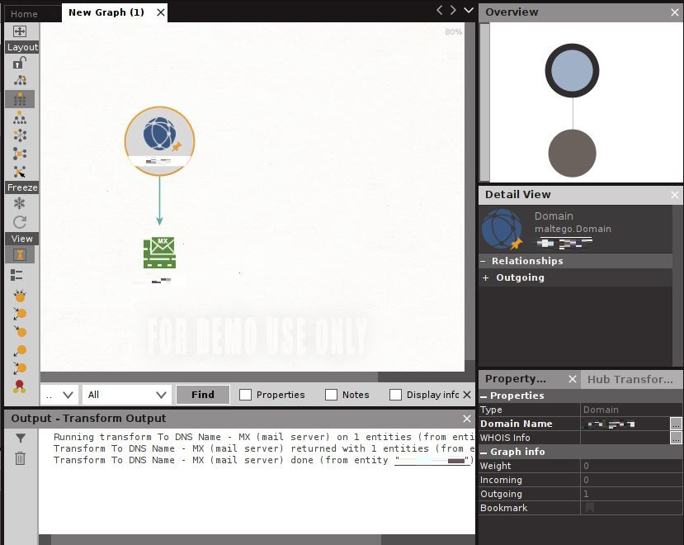Click the Find button
Image resolution: width=684 pixels, height=545 pixels.
(x=203, y=395)
